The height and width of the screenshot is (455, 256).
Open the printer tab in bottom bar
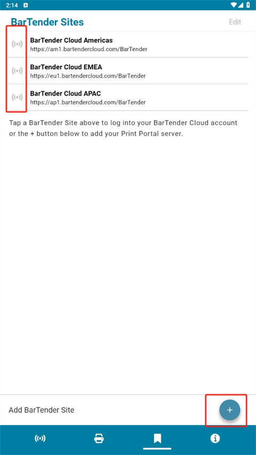(x=99, y=438)
